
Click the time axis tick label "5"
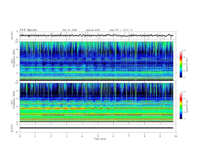(98, 136)
